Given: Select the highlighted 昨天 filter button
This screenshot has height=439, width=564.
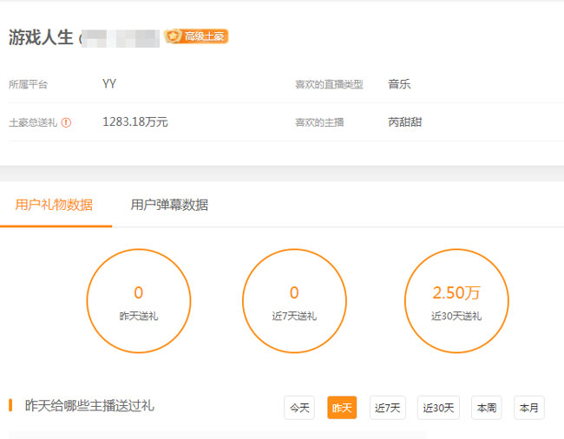Looking at the screenshot, I should [342, 408].
